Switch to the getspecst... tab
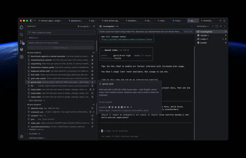Viewport: 246px width, 158px height. pyautogui.click(x=76, y=21)
